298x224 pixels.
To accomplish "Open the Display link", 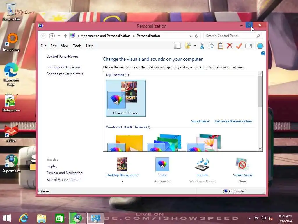I will pyautogui.click(x=52, y=166).
